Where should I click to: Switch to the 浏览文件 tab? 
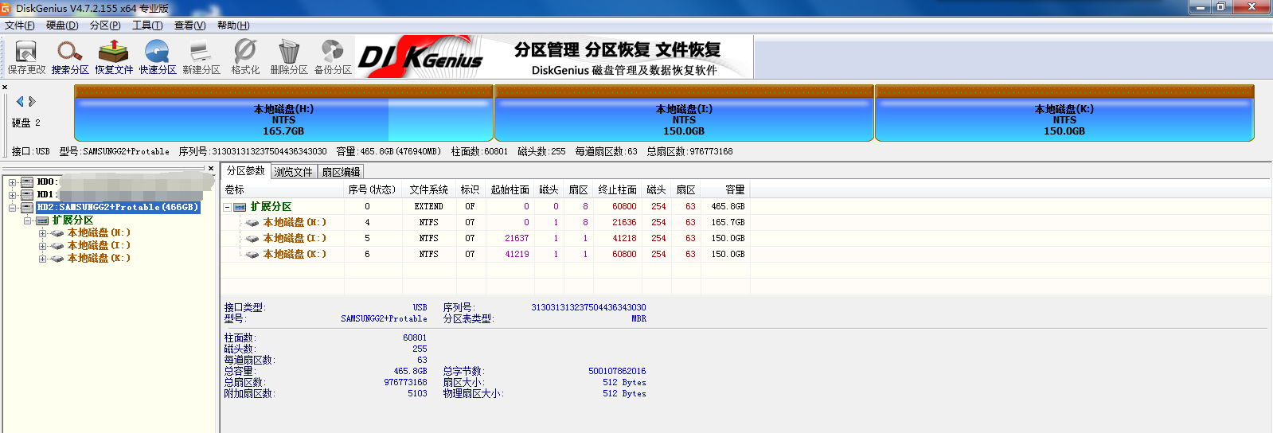click(x=293, y=172)
